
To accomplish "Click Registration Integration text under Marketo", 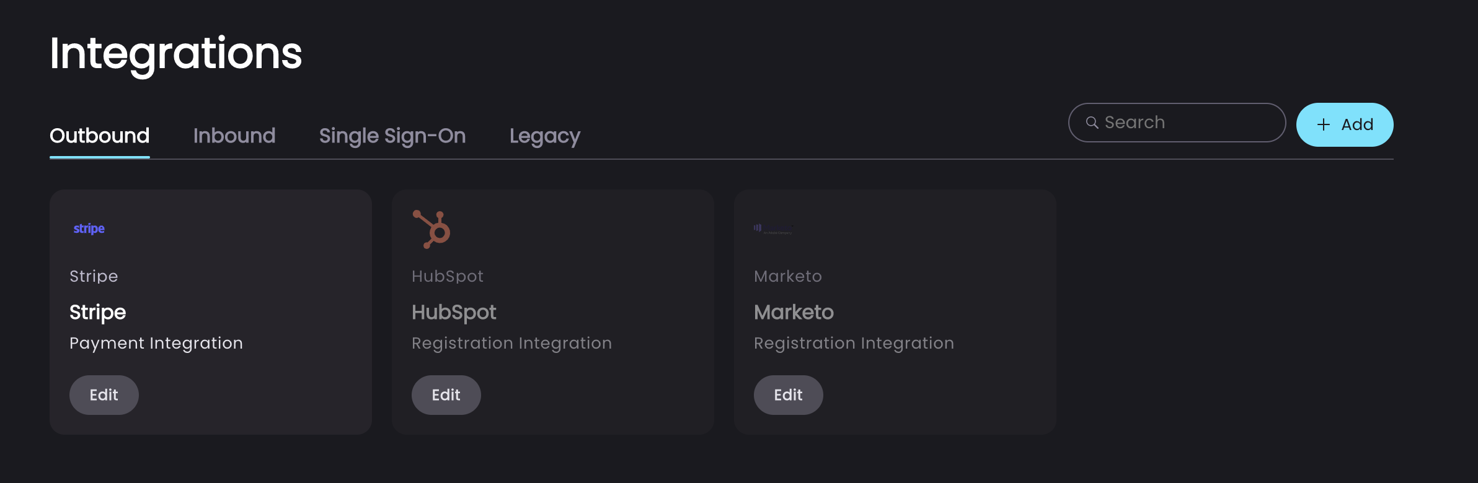I will (854, 343).
